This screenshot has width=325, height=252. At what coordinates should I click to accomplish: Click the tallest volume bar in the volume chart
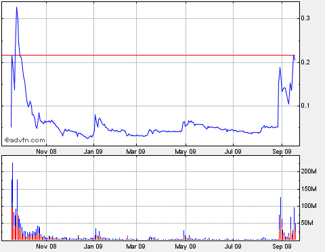[12, 201]
